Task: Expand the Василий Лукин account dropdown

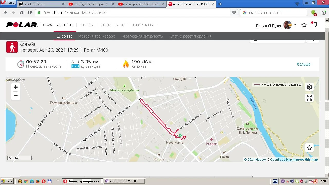Action: (295, 25)
